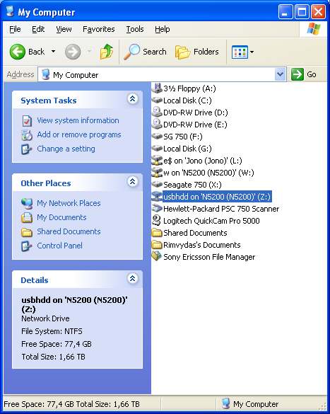Collapse the Other Places panel

[x=132, y=182]
